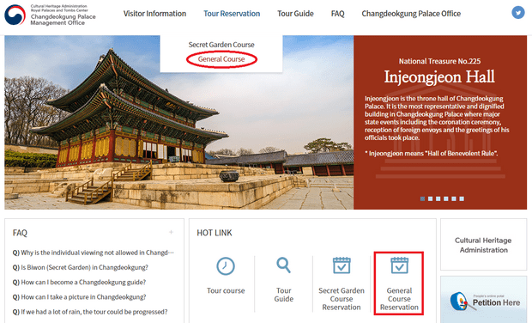Expand FAQ with the plus icon

click(x=171, y=232)
